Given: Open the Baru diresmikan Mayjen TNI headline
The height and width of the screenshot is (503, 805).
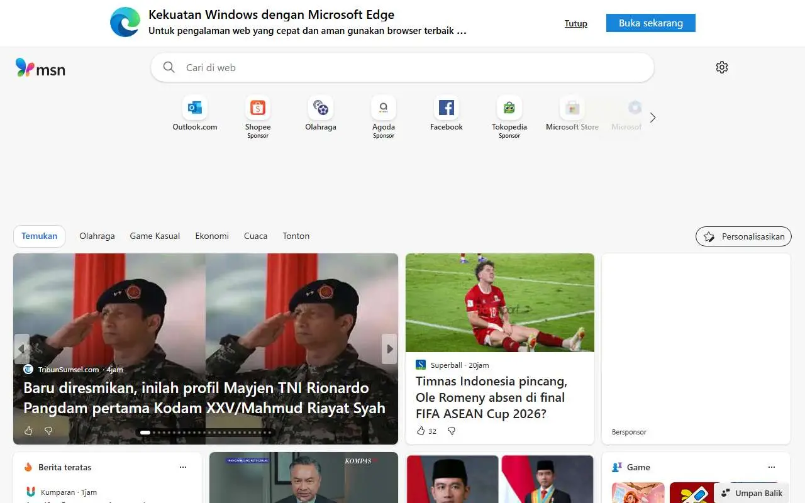Looking at the screenshot, I should pos(204,398).
